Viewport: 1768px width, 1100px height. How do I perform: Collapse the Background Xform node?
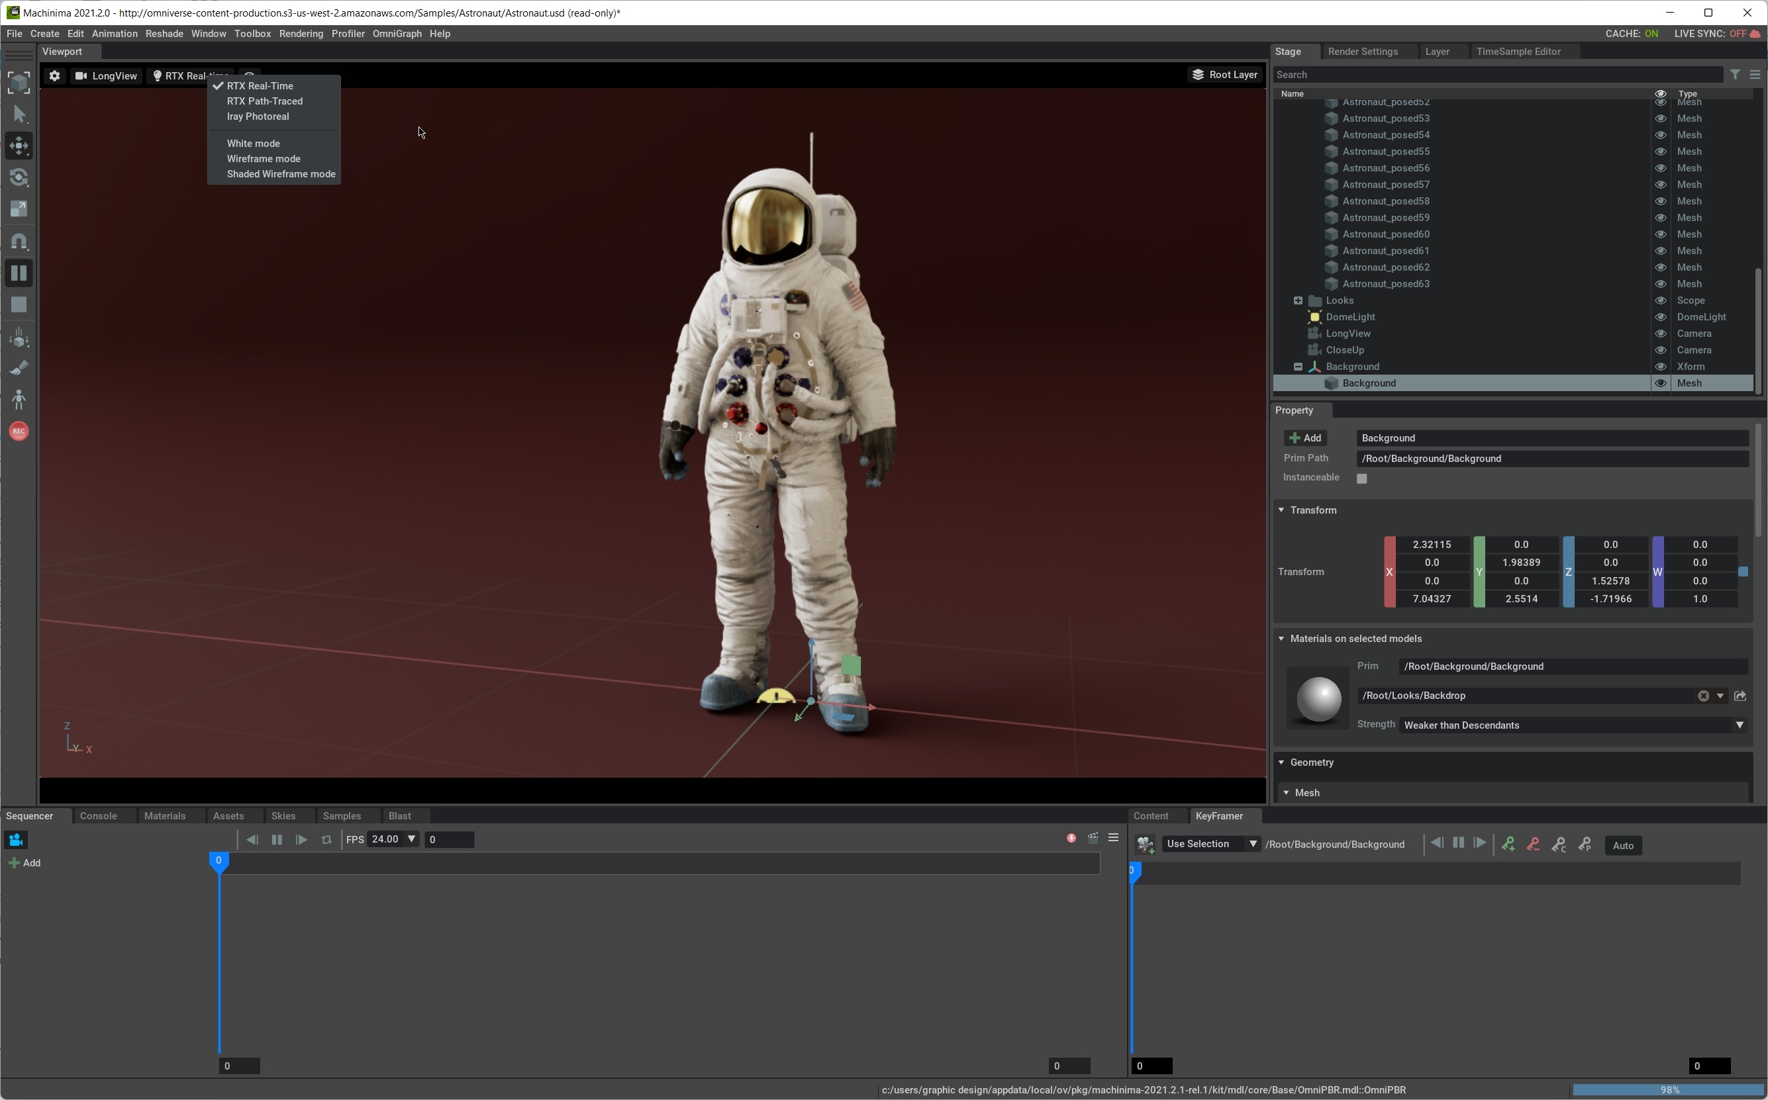(1298, 367)
